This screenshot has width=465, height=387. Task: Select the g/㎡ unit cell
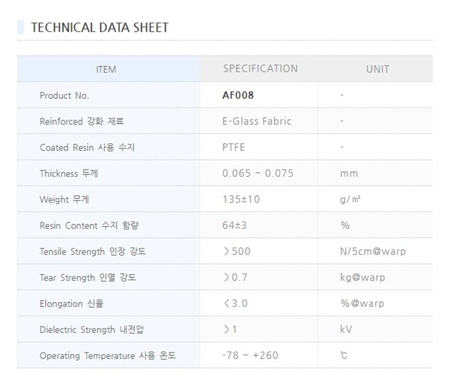pos(350,199)
